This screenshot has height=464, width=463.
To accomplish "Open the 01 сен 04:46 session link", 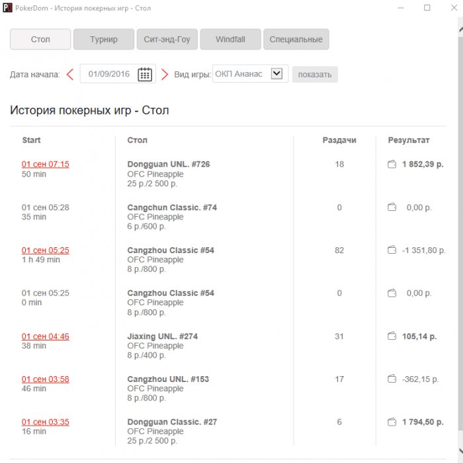I will pos(46,336).
